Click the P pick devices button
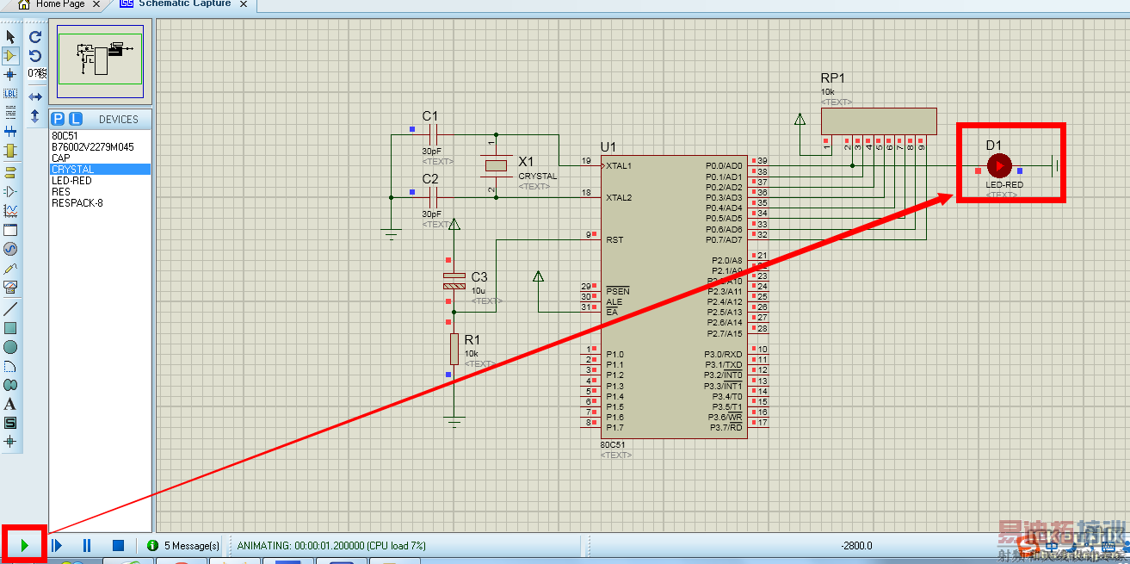1130x564 pixels. tap(58, 119)
